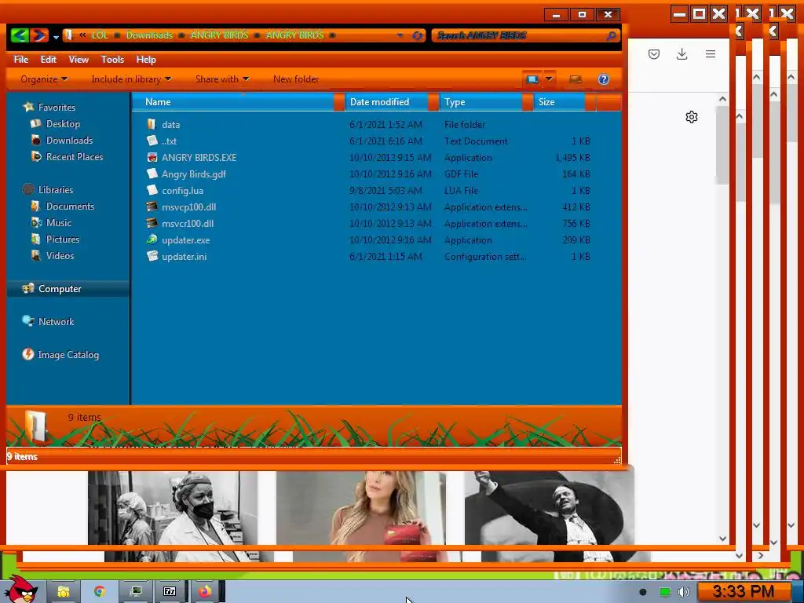804x603 pixels.
Task: Open the Firefox hamburger menu
Action: (x=710, y=54)
